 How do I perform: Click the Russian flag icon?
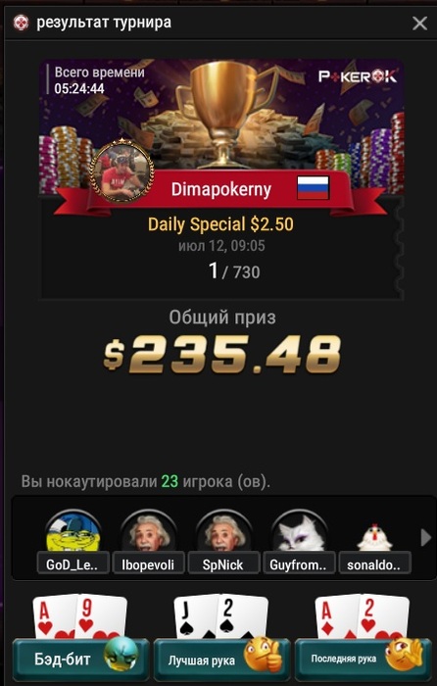click(x=313, y=188)
